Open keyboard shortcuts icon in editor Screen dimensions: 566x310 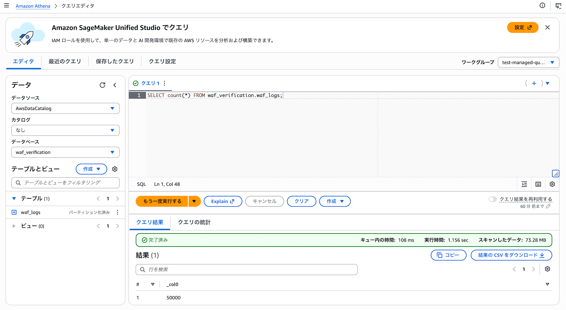click(x=538, y=184)
